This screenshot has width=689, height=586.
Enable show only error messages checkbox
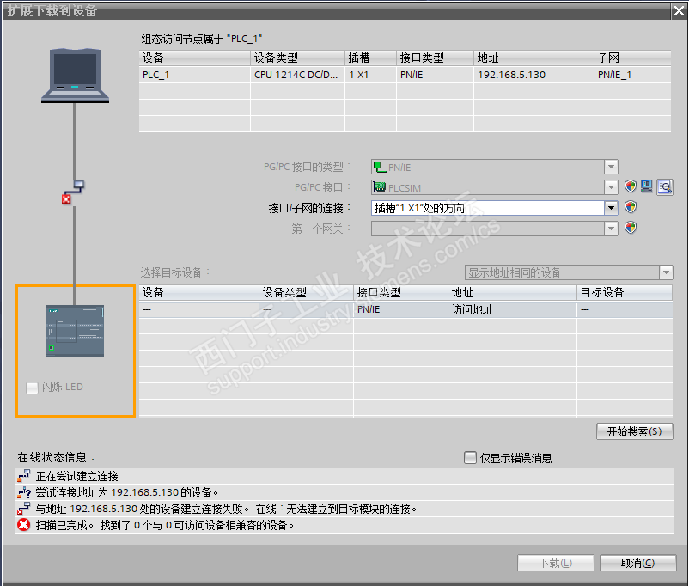(470, 458)
